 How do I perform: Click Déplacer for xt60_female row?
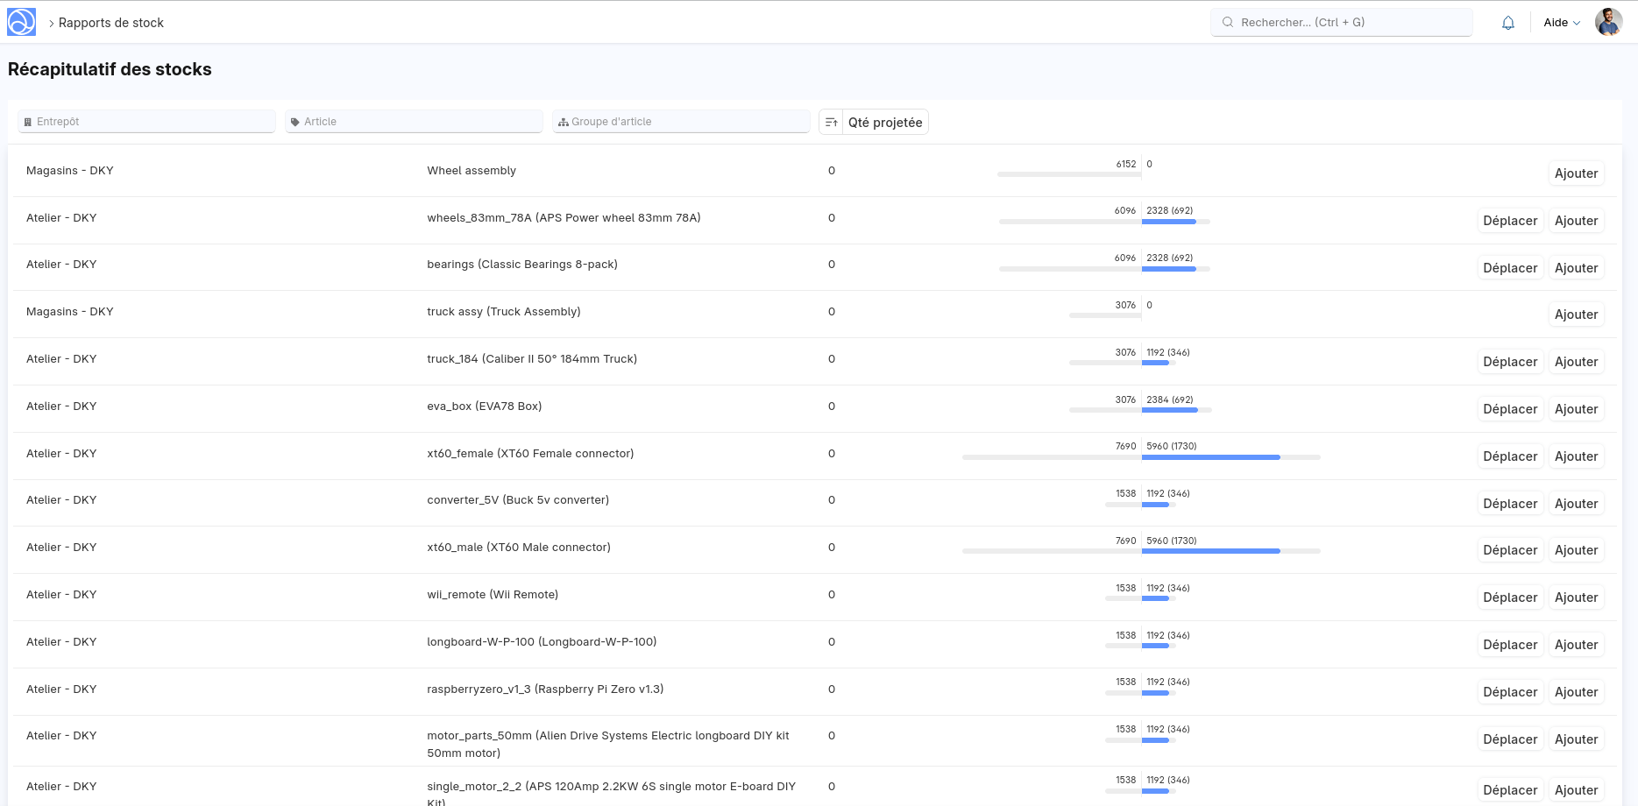pos(1510,456)
